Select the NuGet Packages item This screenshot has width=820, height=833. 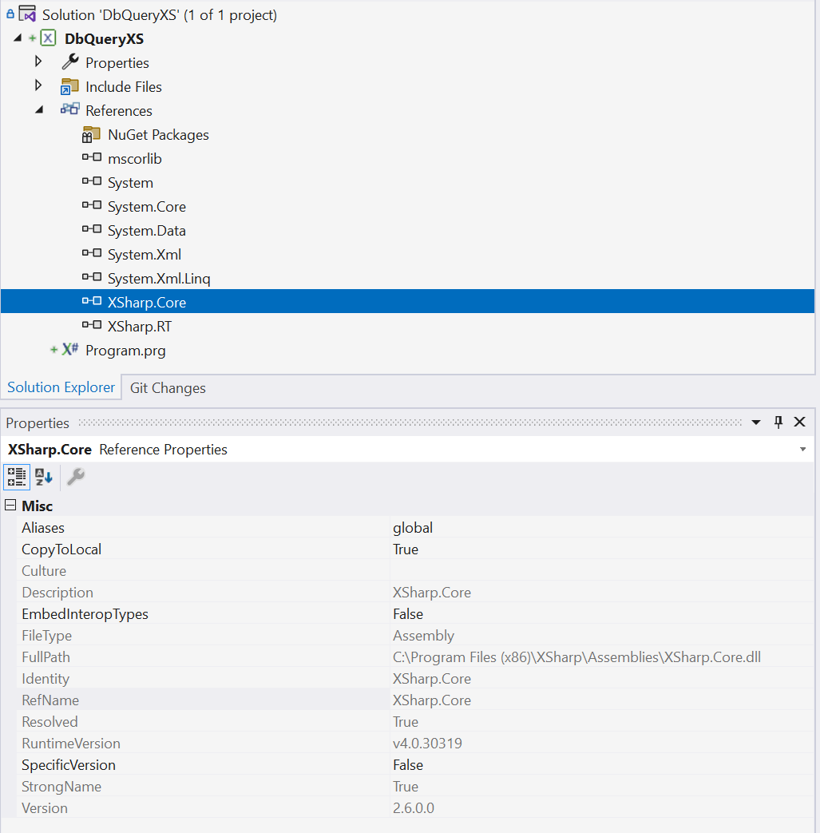point(158,135)
